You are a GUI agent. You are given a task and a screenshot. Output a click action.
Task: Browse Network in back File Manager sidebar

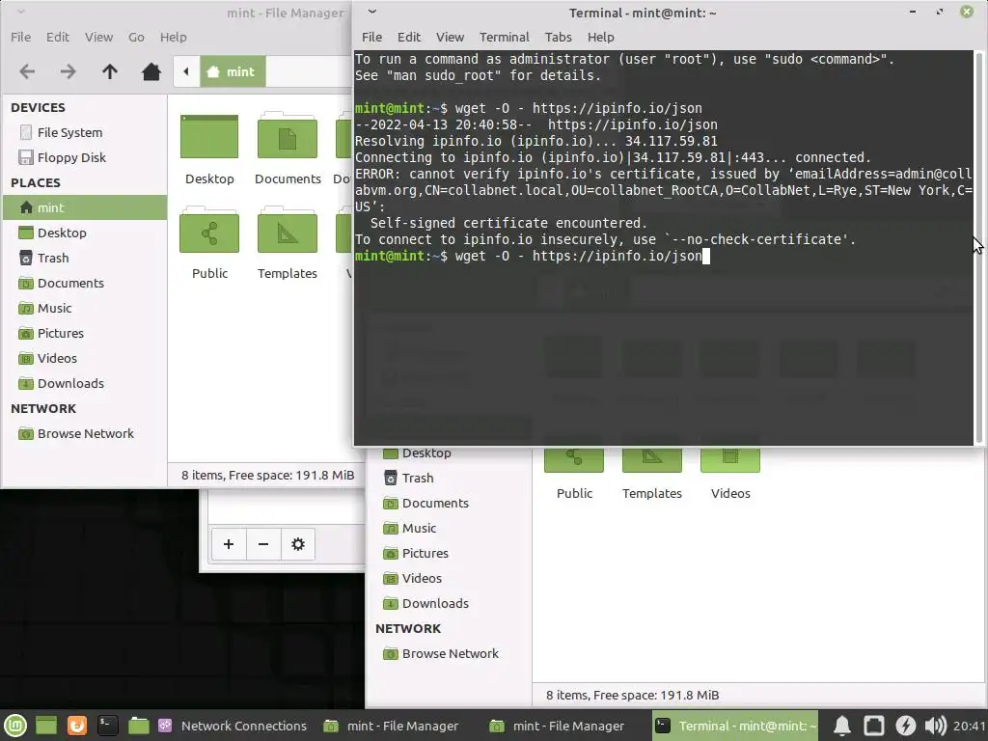point(451,654)
